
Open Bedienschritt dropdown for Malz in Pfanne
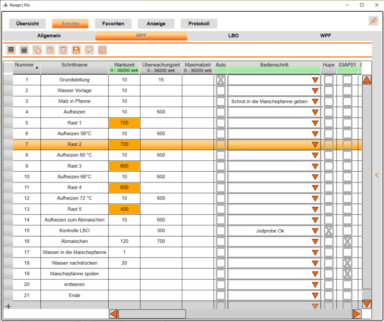(x=315, y=101)
